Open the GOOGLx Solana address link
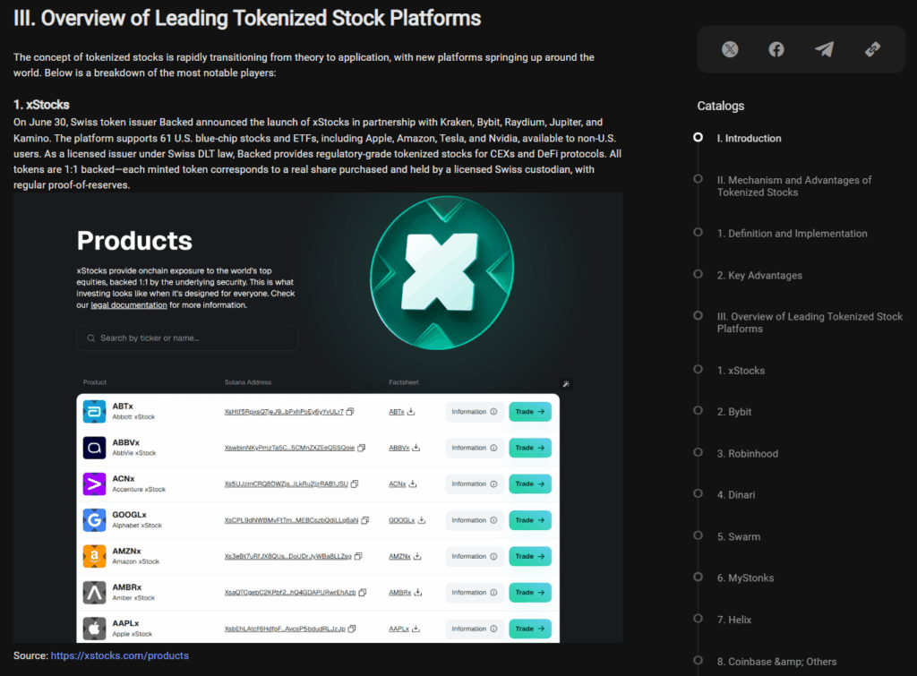917x676 pixels. point(291,520)
